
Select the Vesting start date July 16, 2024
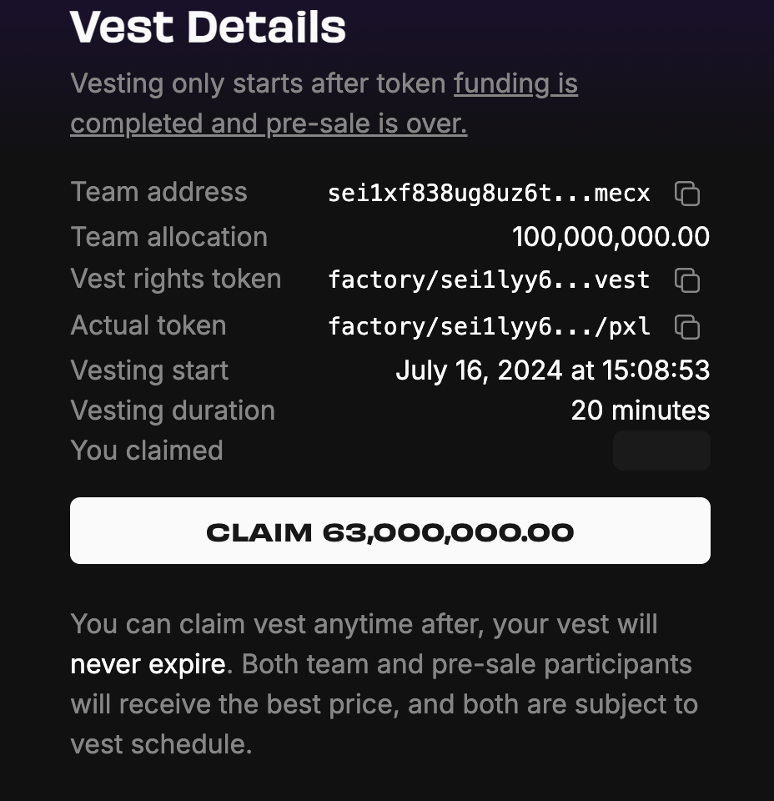(x=552, y=370)
